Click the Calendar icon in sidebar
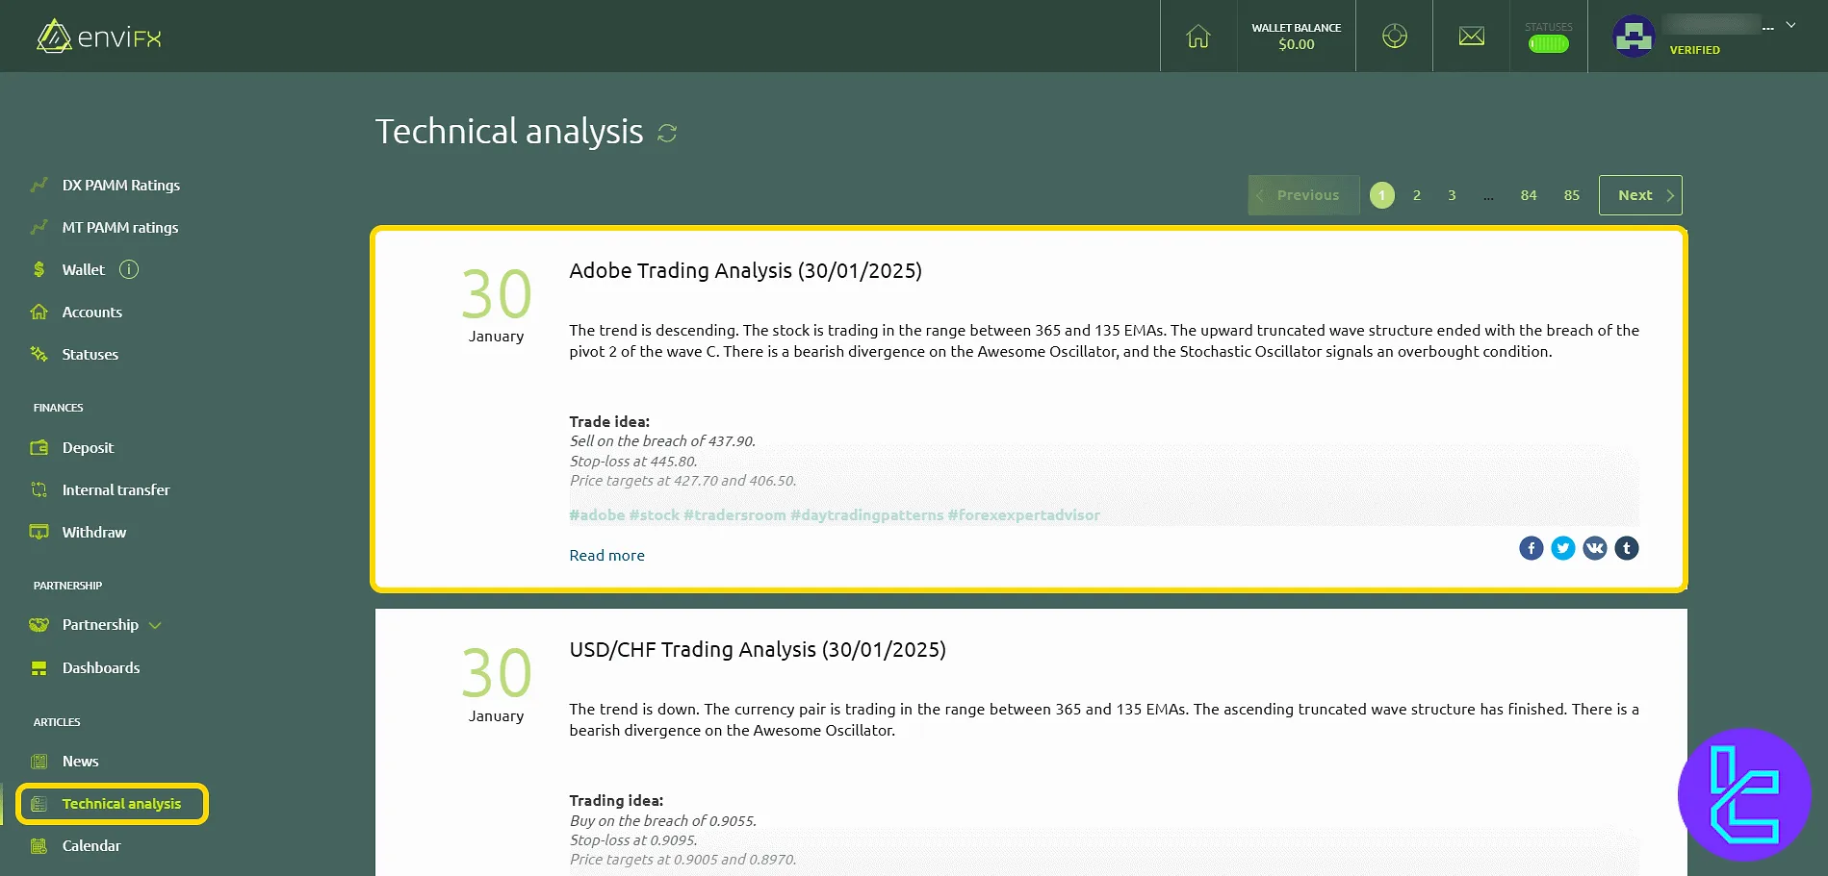This screenshot has height=876, width=1828. [x=39, y=845]
